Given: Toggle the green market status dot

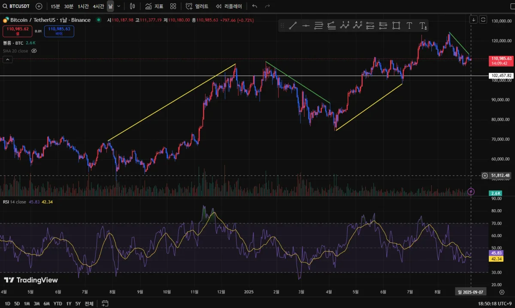Looking at the screenshot, I should coord(99,20).
